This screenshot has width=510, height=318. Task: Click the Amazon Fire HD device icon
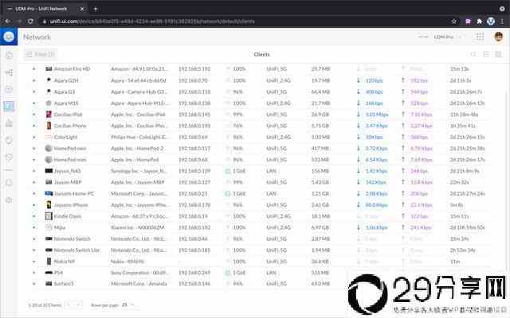tap(49, 69)
